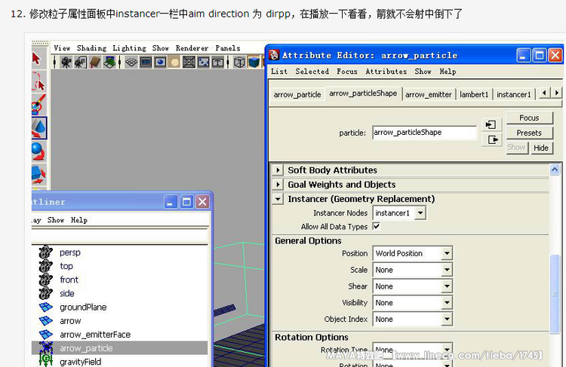Toggle the Safe Title icon

[217, 63]
